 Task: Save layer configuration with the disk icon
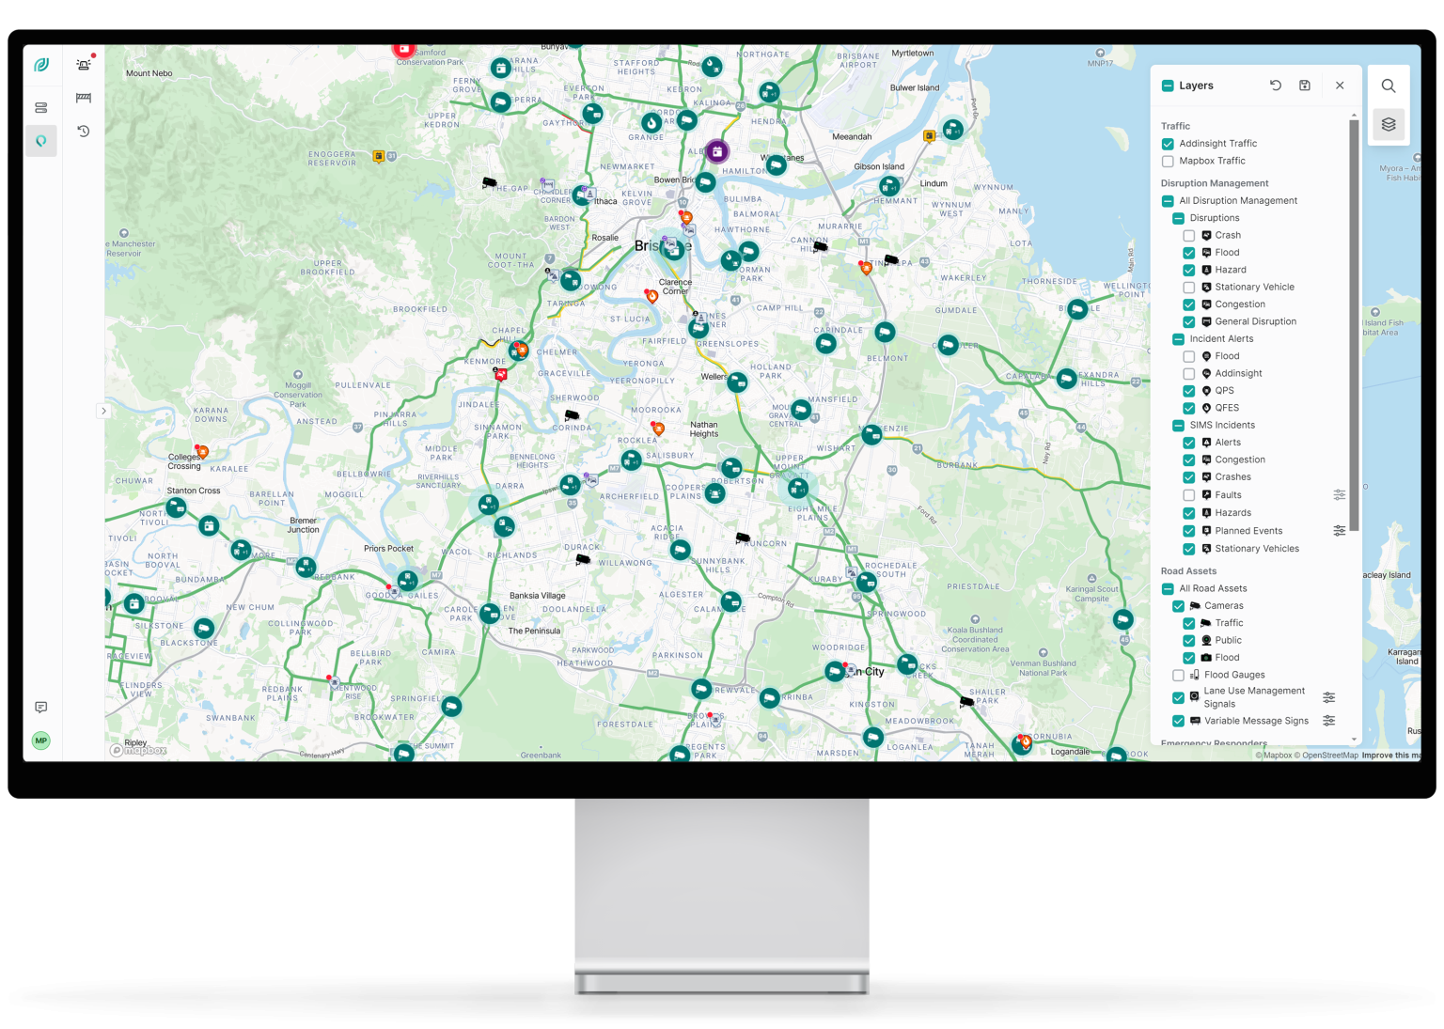tap(1305, 86)
